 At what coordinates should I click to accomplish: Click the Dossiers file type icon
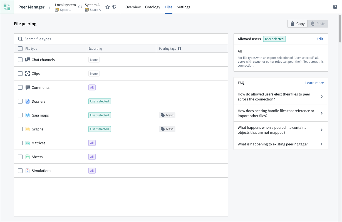coord(28,101)
